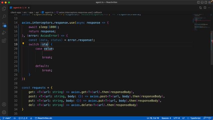Split the editor to the right
This screenshot has height=120, width=213.
click(x=205, y=8)
